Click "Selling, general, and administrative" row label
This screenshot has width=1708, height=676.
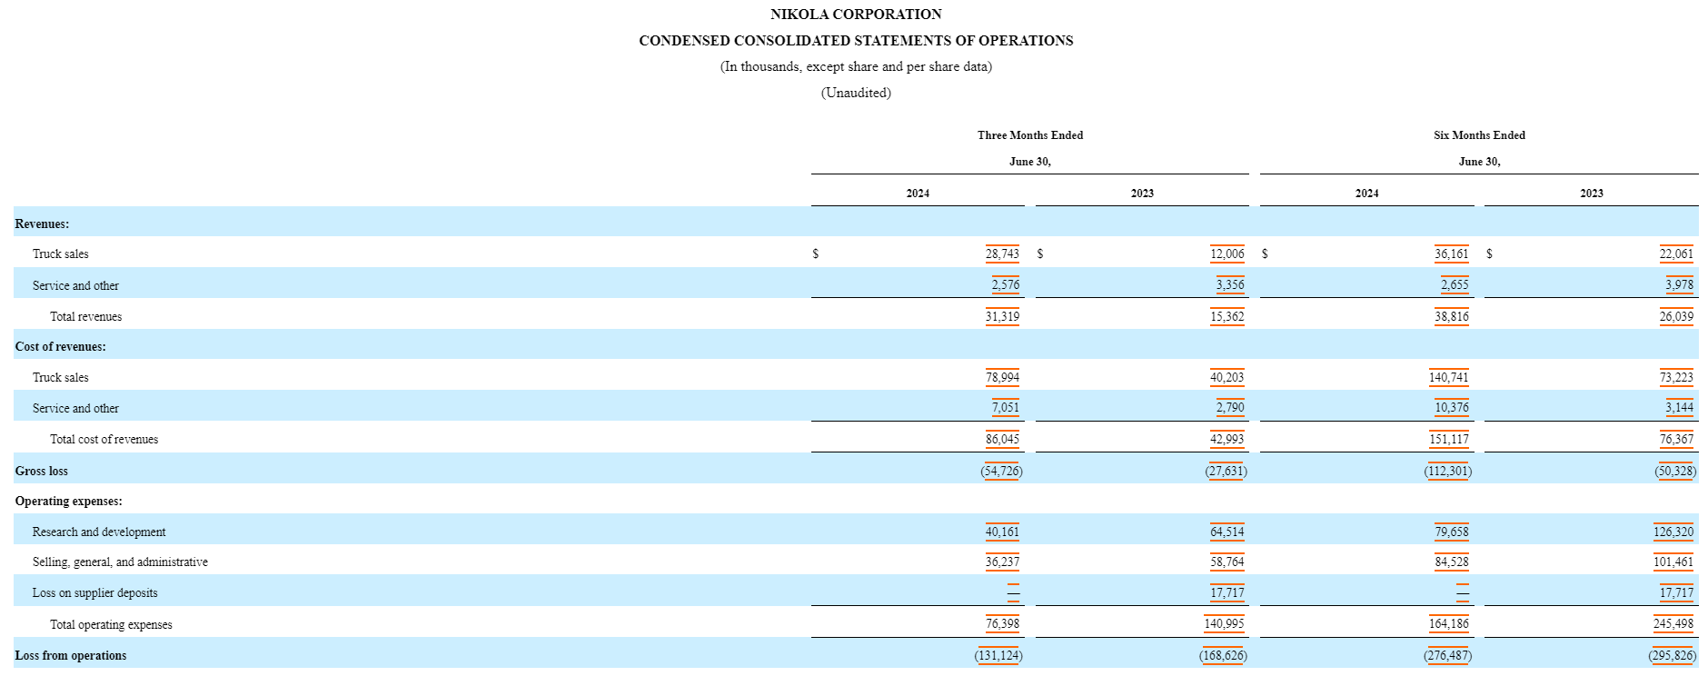(120, 562)
